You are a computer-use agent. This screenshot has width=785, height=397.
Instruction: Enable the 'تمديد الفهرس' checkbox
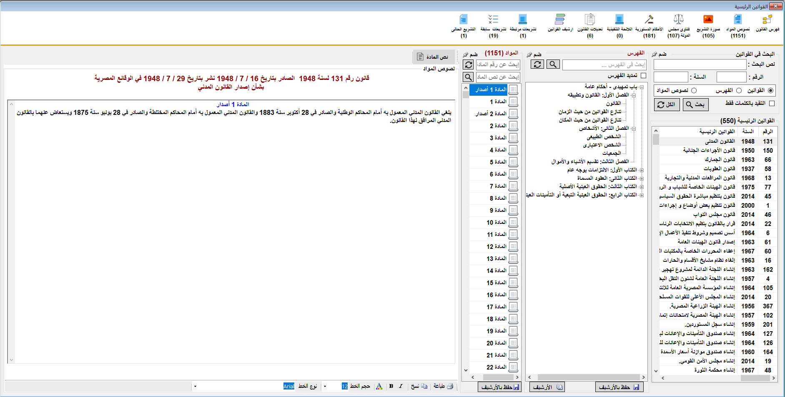pos(643,76)
